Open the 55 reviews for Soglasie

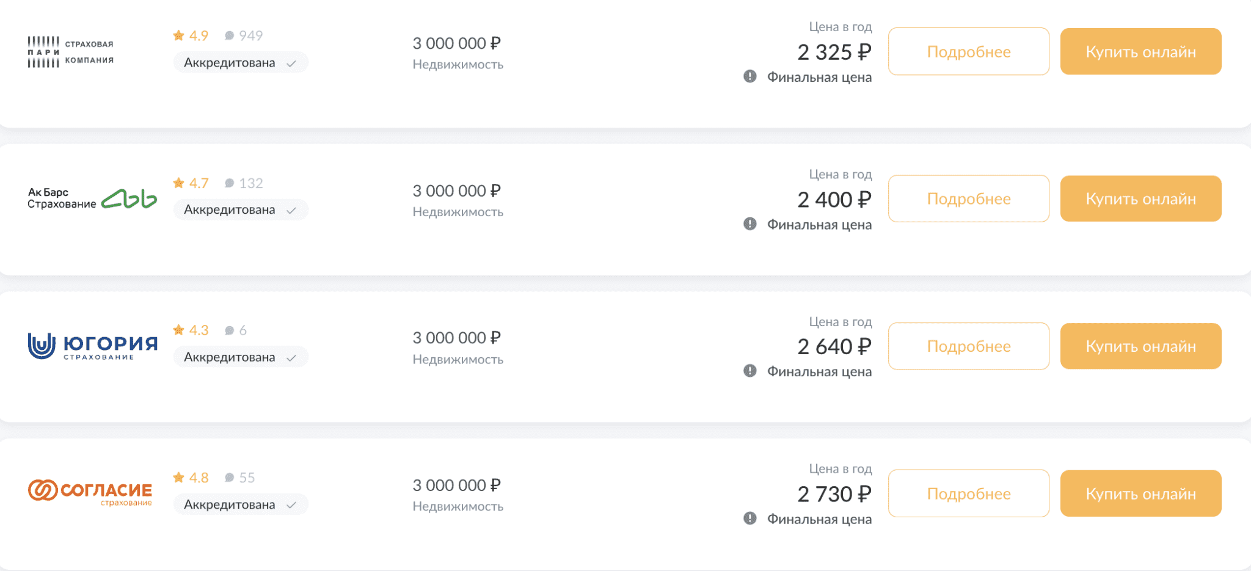tap(240, 478)
